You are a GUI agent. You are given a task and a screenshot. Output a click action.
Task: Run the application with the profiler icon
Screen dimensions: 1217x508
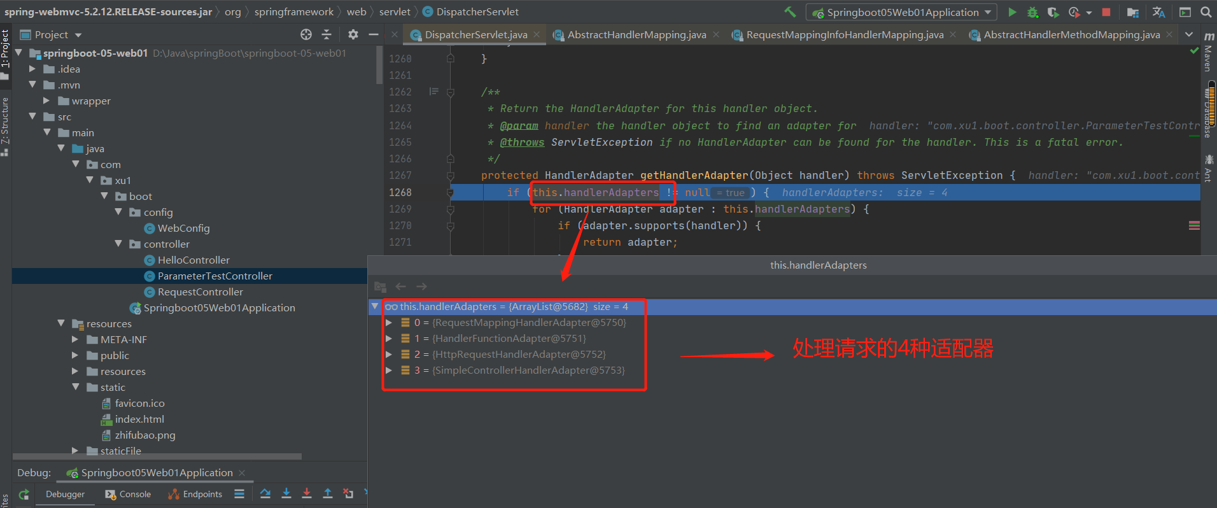[x=1074, y=11]
